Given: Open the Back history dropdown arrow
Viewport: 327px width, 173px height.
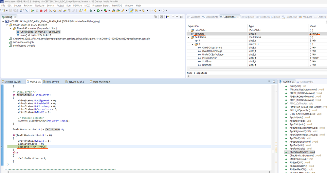Looking at the screenshot, I should tap(159, 10).
